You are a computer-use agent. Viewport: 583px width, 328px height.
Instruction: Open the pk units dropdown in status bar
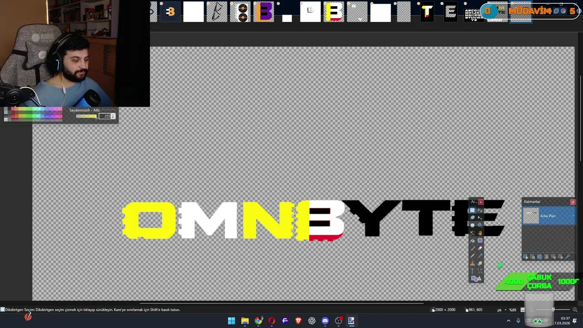pyautogui.click(x=502, y=310)
